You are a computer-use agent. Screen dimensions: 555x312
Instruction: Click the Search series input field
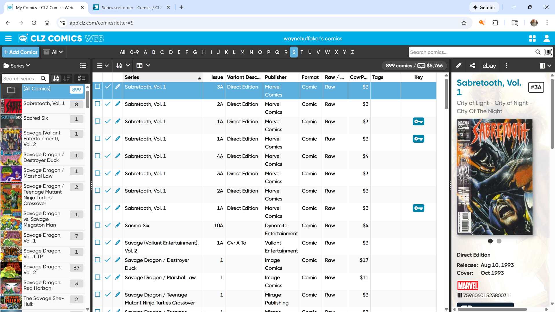pyautogui.click(x=21, y=79)
